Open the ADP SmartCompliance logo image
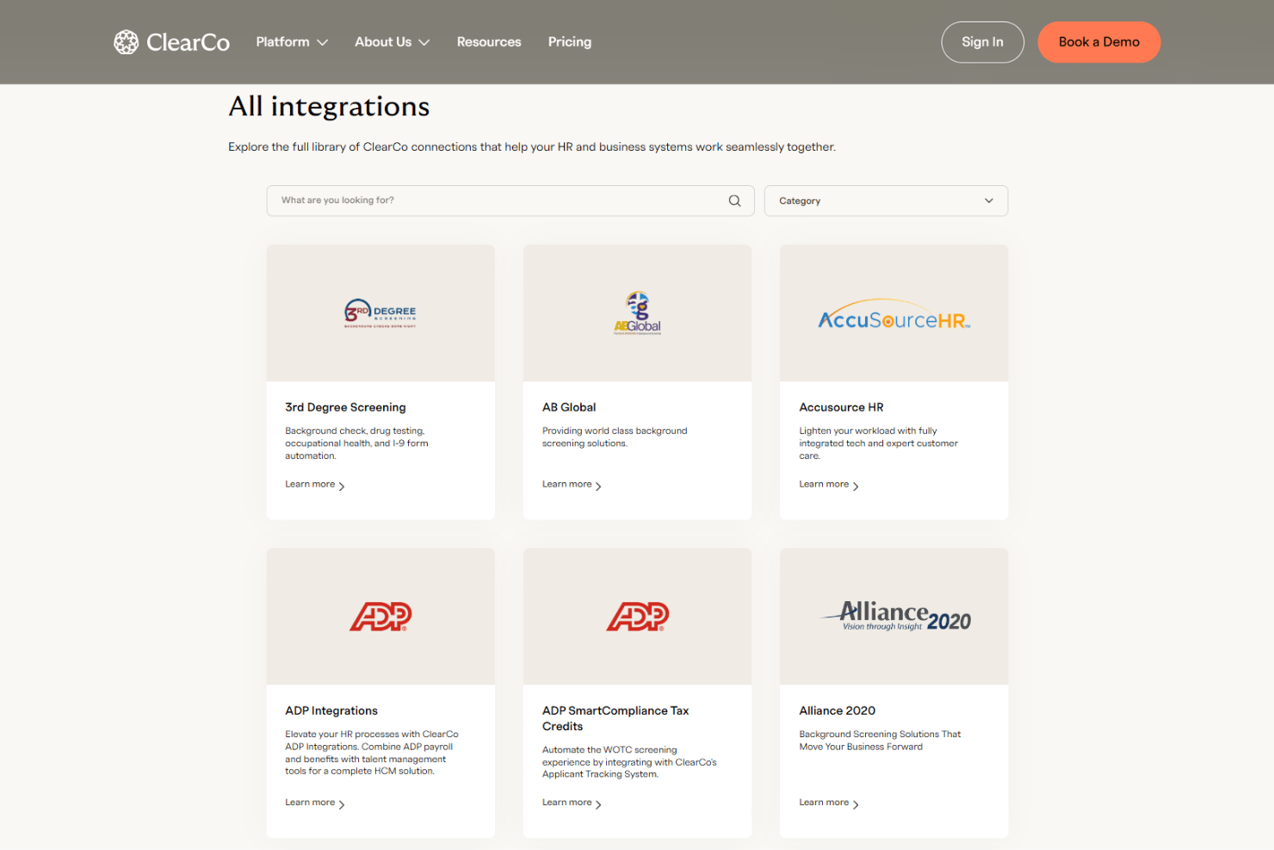Image resolution: width=1274 pixels, height=850 pixels. click(638, 617)
